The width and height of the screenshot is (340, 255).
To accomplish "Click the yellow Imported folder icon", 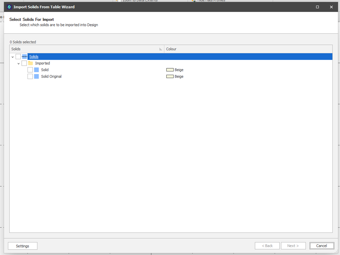I will 30,63.
